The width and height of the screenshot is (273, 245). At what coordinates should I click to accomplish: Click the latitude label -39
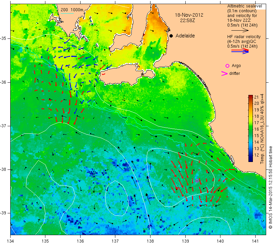[3, 213]
